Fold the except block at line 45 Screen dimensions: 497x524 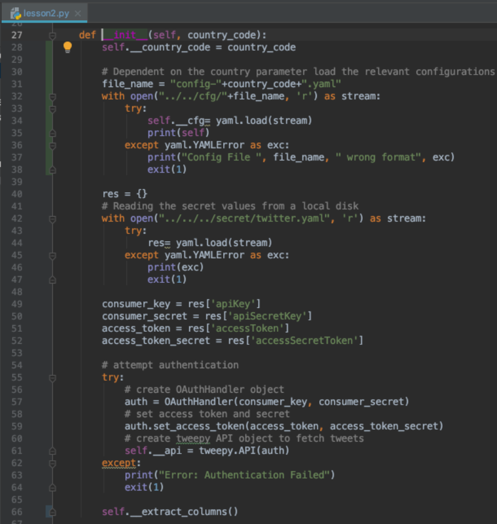tap(53, 255)
